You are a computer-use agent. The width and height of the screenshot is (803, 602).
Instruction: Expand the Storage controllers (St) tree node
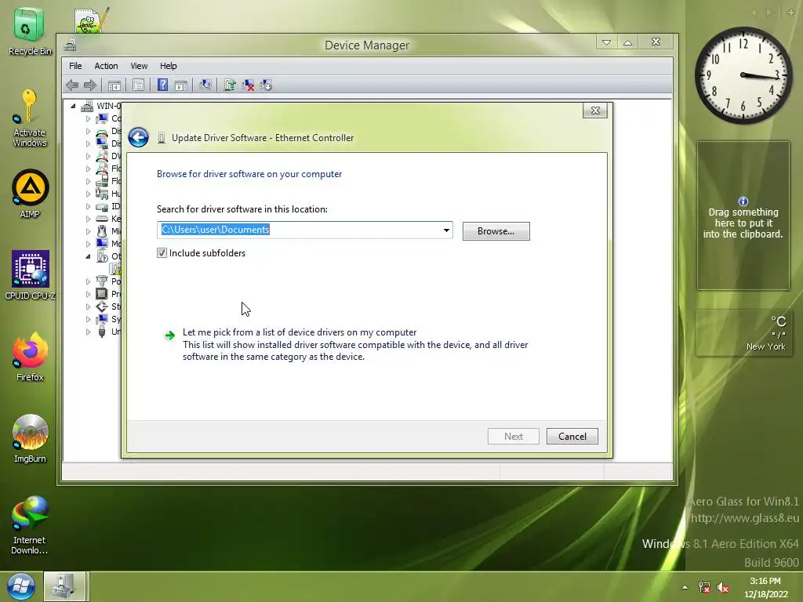88,306
